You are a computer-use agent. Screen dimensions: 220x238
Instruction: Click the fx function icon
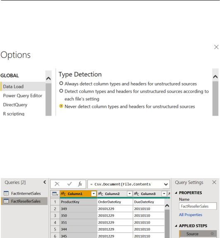coord(80,184)
